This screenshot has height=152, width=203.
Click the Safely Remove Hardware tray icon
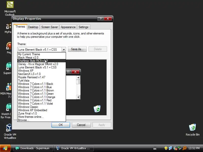[180, 148]
